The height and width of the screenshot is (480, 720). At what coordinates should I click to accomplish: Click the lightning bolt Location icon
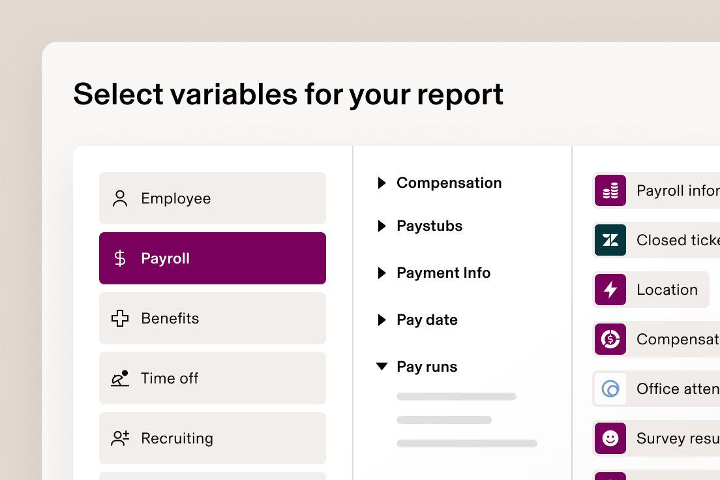[x=610, y=290]
